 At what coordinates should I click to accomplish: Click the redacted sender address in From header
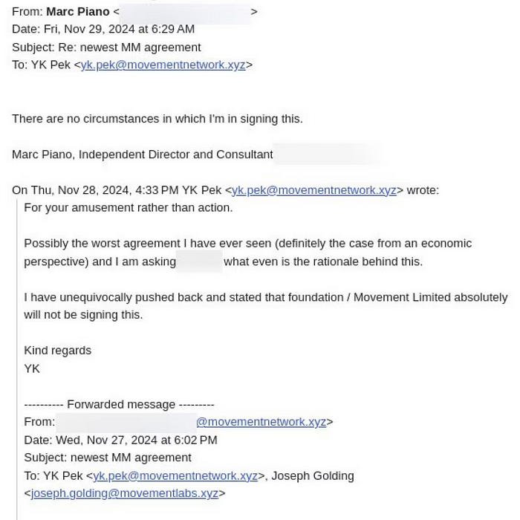[x=185, y=13]
